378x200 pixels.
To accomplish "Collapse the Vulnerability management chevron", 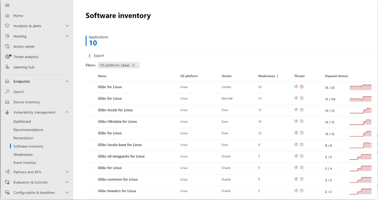I will click(x=67, y=112).
